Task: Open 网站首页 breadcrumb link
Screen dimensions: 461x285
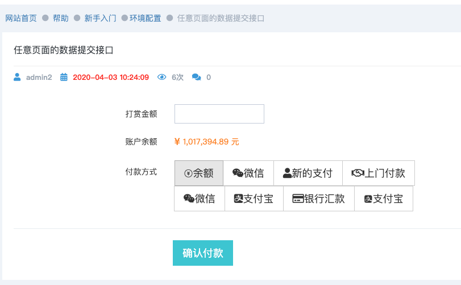Action: tap(21, 18)
